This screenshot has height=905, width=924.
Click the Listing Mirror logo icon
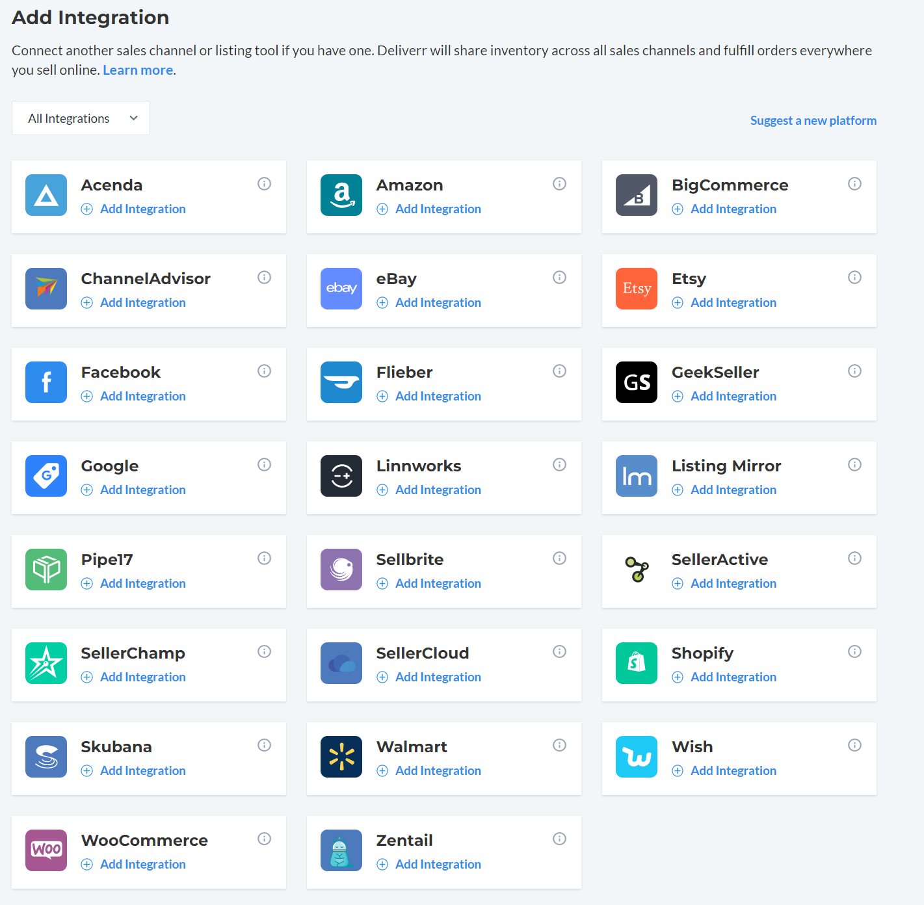pyautogui.click(x=637, y=476)
